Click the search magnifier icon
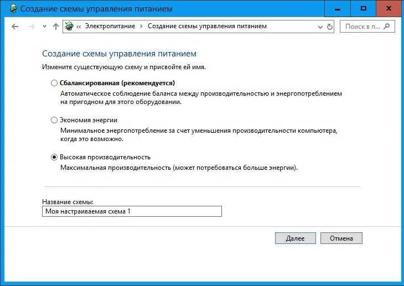Image resolution: width=404 pixels, height=286 pixels. click(386, 27)
